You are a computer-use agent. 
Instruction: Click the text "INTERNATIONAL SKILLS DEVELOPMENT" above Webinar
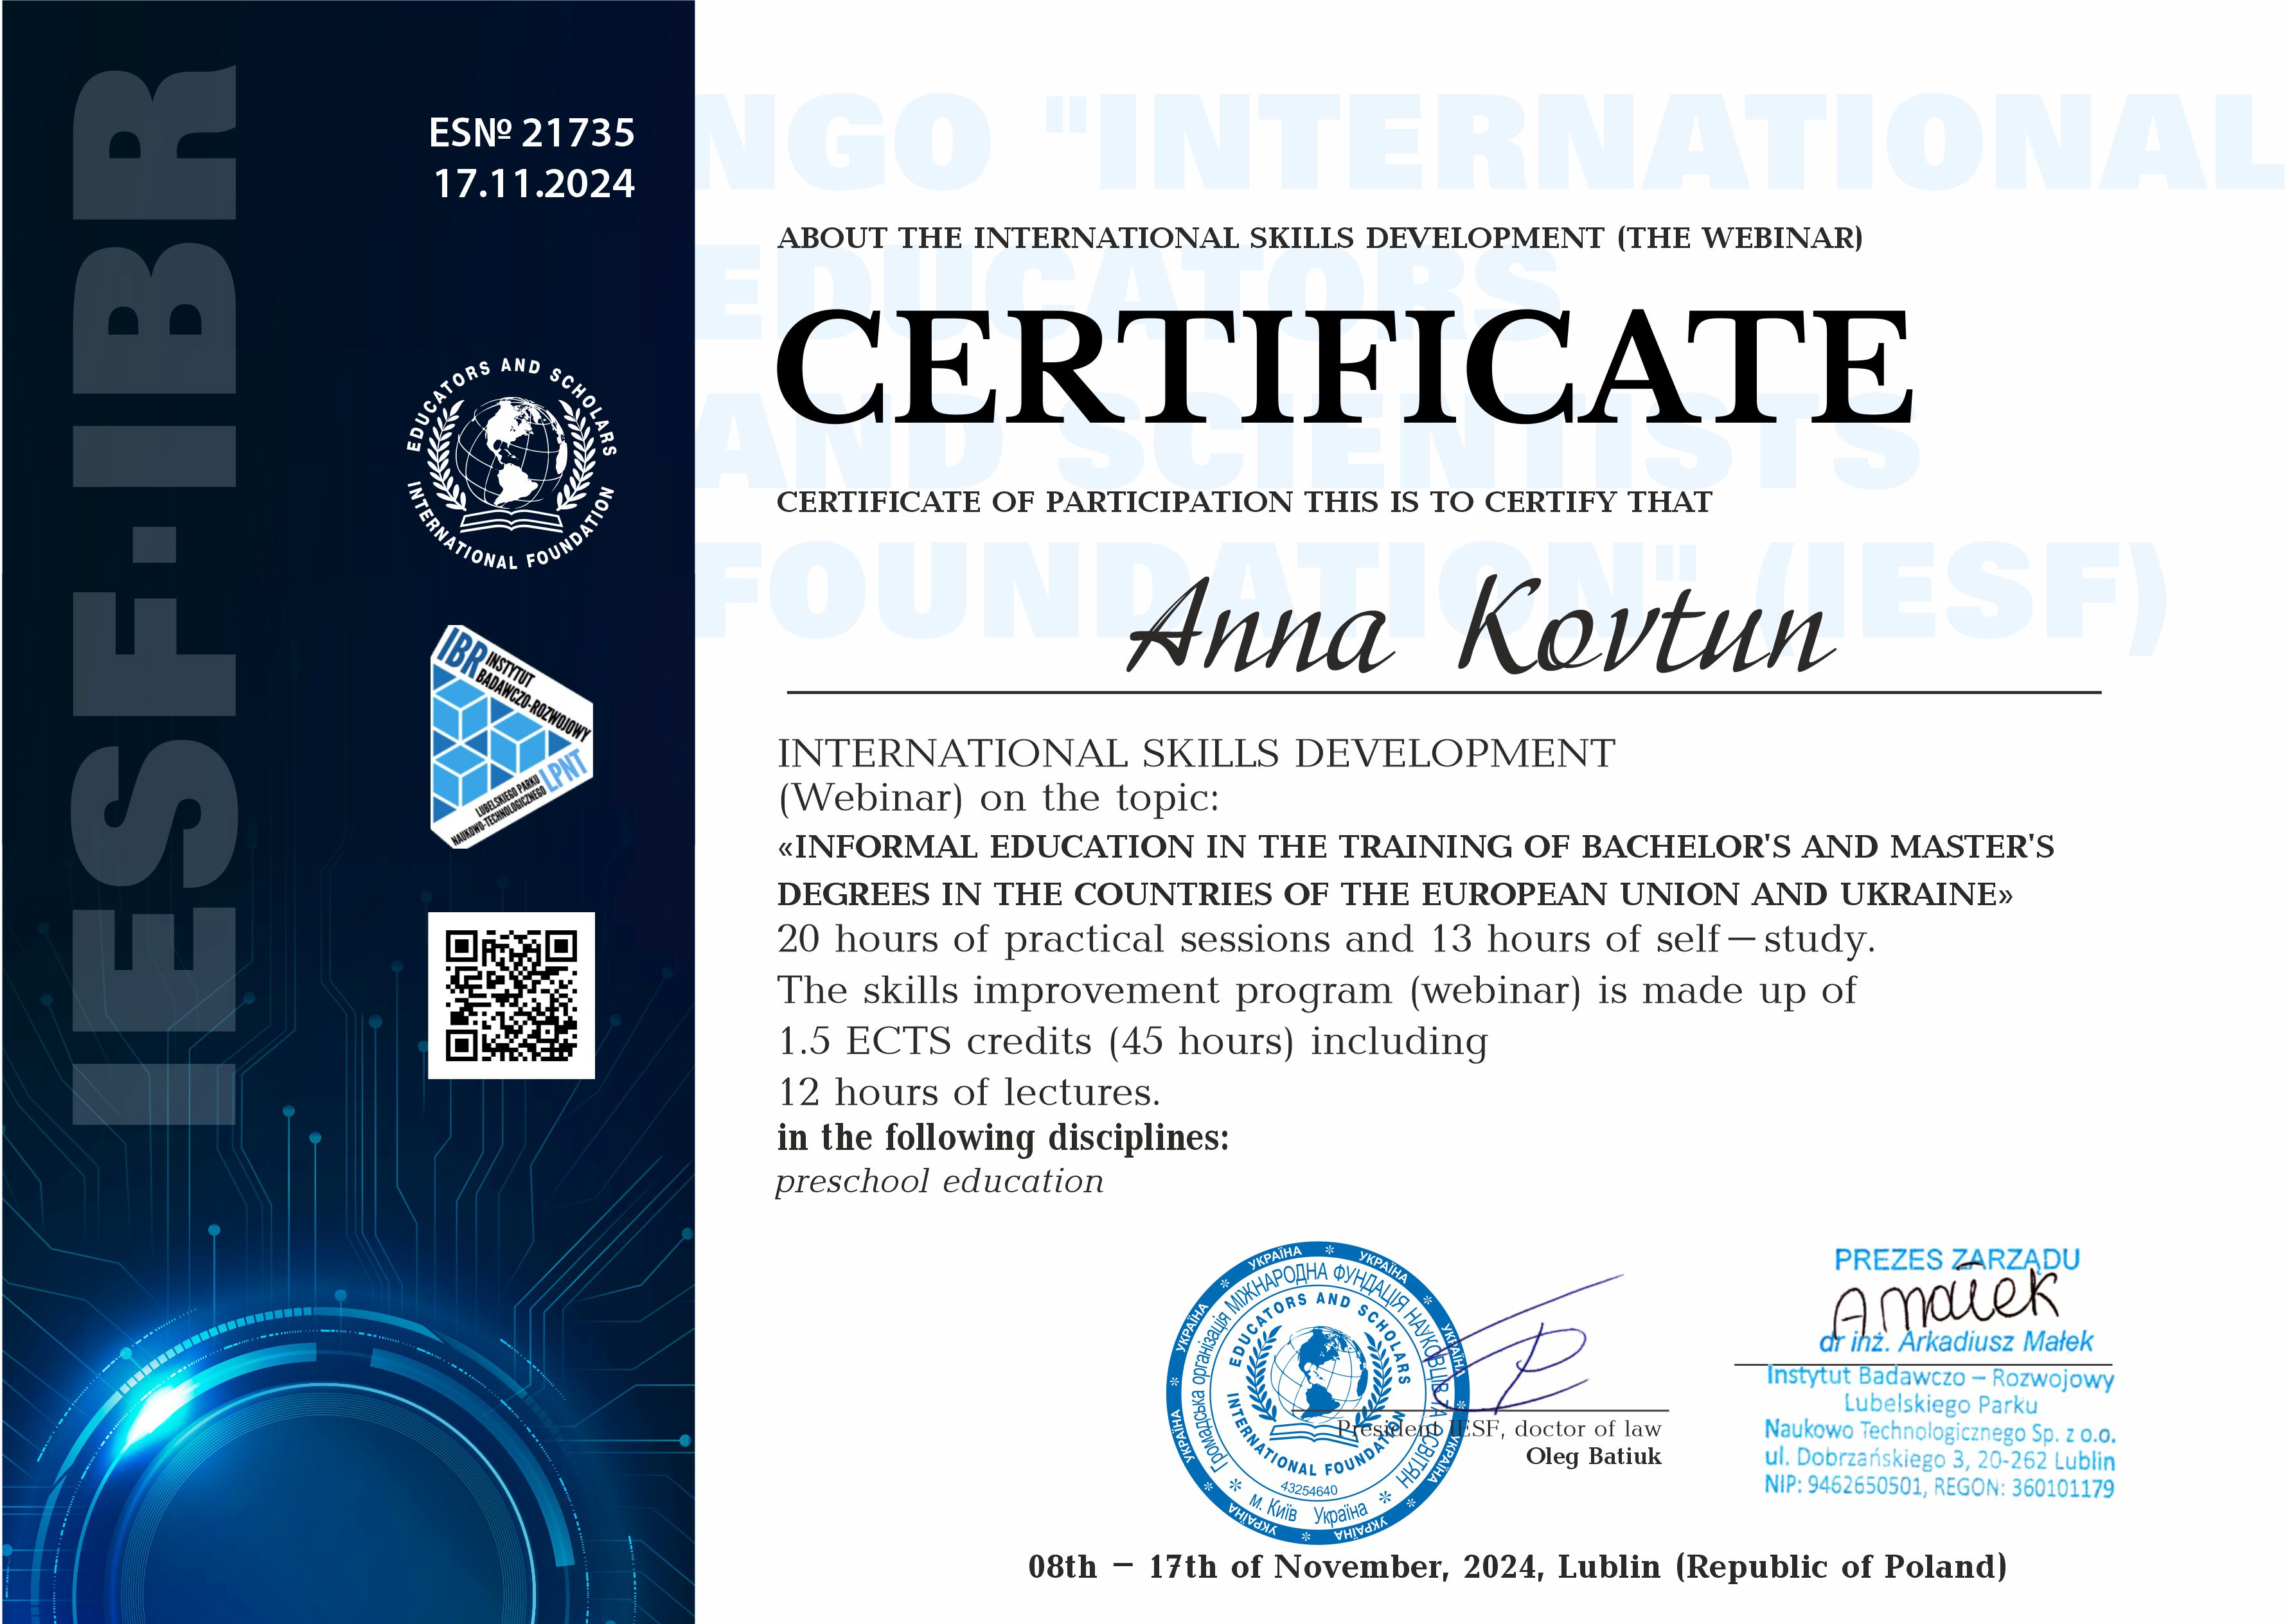tap(1196, 753)
